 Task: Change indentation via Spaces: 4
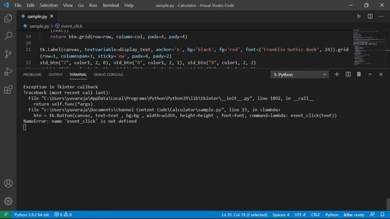(x=281, y=215)
